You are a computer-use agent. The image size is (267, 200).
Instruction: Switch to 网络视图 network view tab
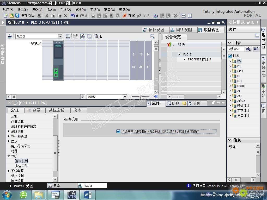[183, 30]
